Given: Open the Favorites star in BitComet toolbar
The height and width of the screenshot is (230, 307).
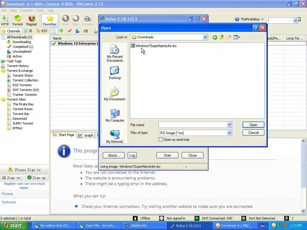Looking at the screenshot, I should pyautogui.click(x=50, y=21).
